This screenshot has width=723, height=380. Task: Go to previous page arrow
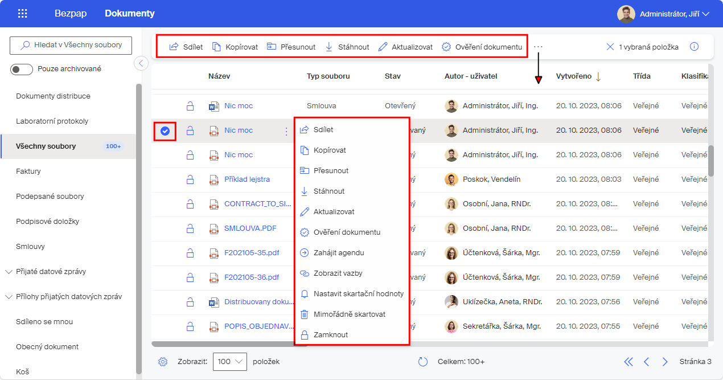[x=646, y=362]
